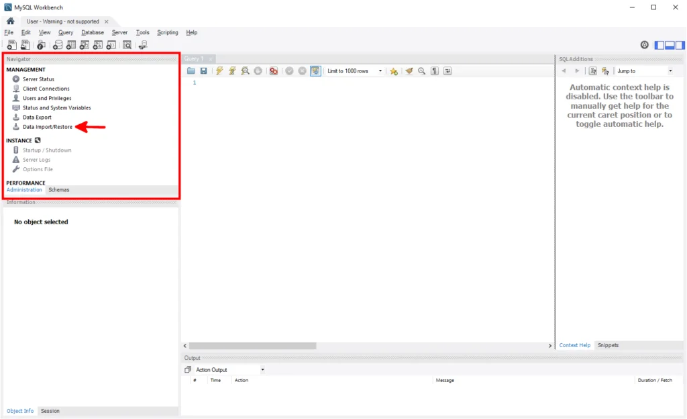Open Data Import/Restore in Management section
Viewport: 687px width, 419px height.
coord(46,127)
